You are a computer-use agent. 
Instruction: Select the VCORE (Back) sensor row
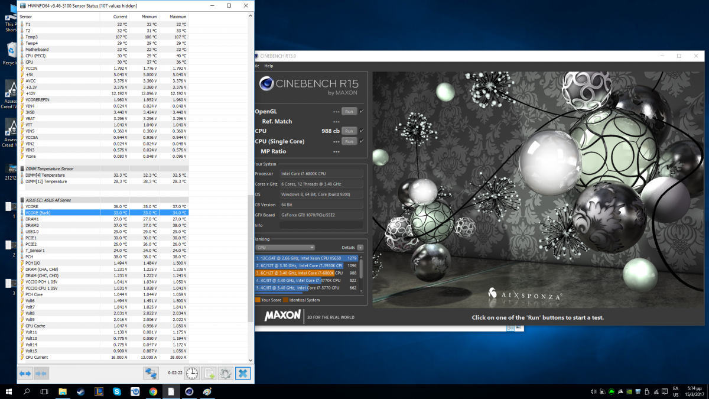coord(103,212)
